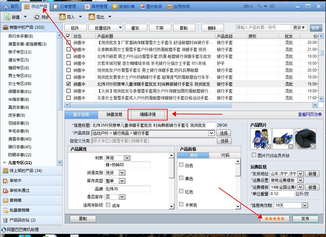Switch to 销售信息 tab

point(114,114)
